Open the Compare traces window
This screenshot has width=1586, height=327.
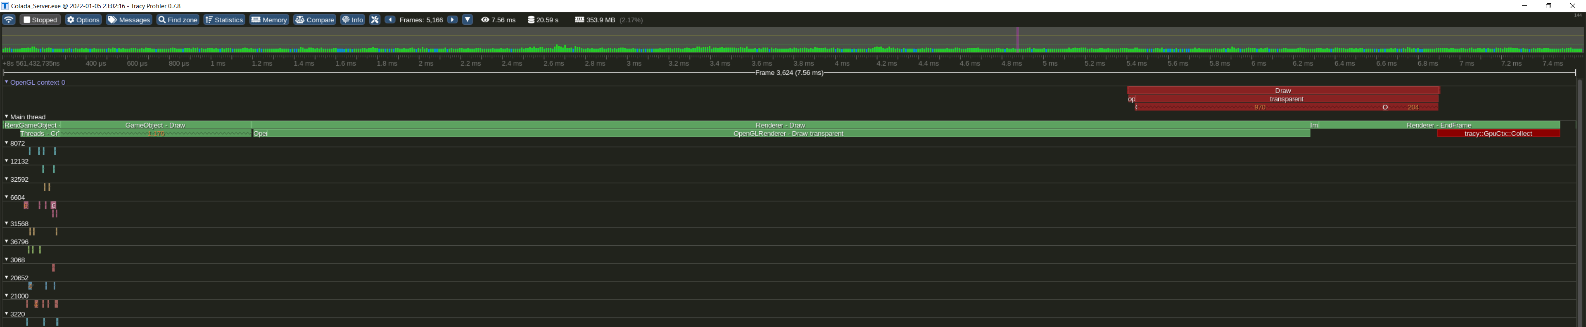315,20
